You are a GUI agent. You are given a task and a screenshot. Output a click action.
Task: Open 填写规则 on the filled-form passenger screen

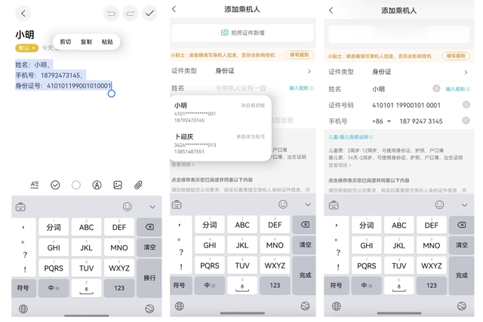pyautogui.click(x=456, y=56)
